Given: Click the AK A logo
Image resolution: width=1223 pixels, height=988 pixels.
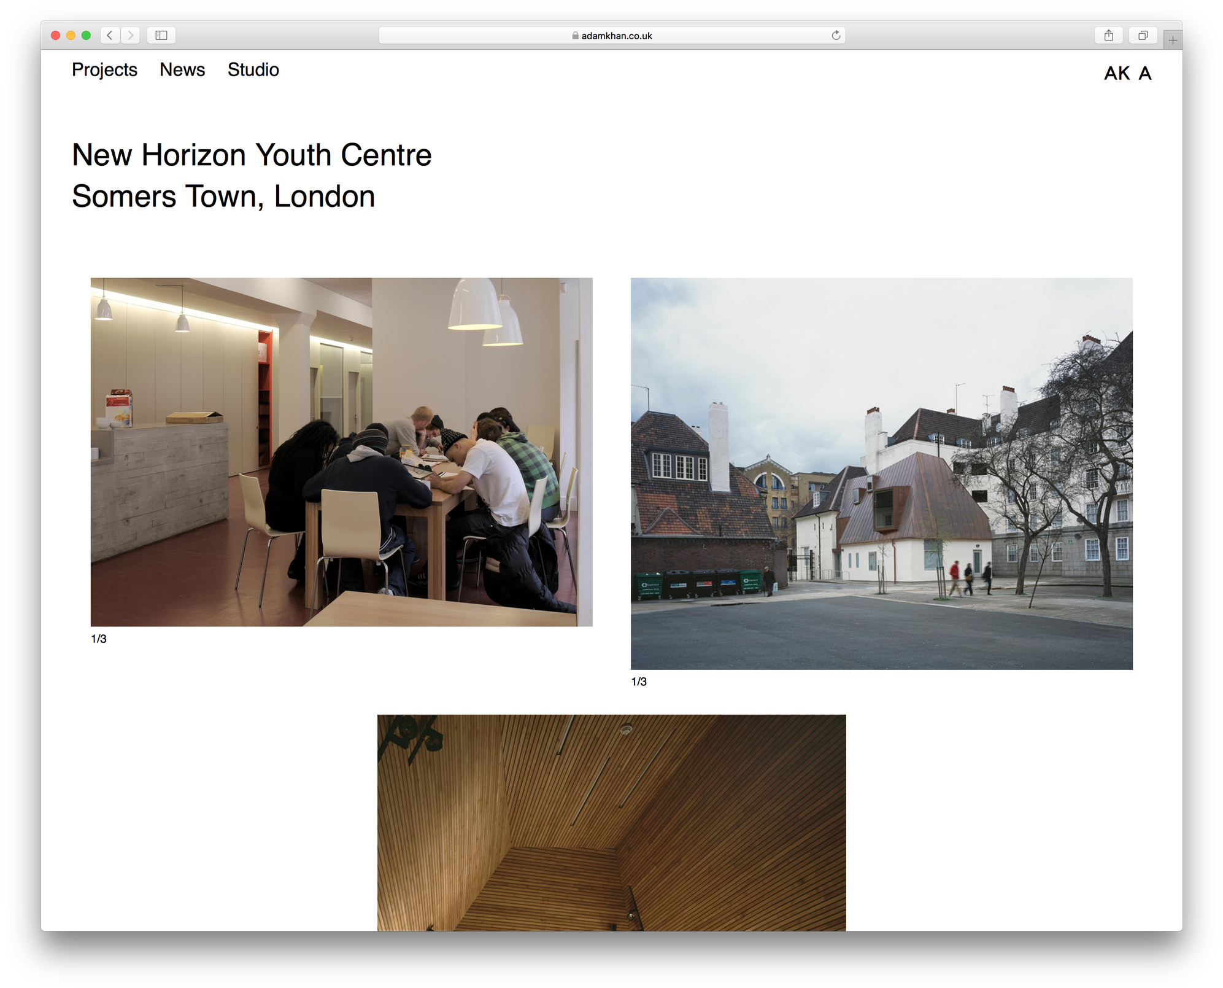Looking at the screenshot, I should click(1128, 73).
